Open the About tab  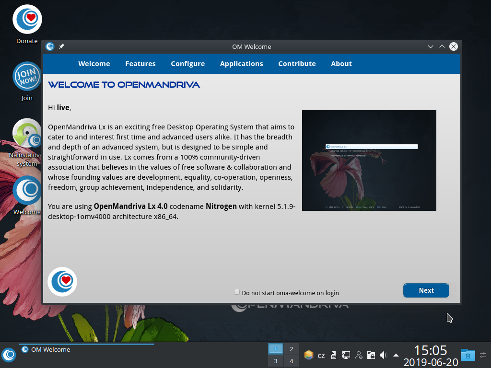[x=341, y=64]
